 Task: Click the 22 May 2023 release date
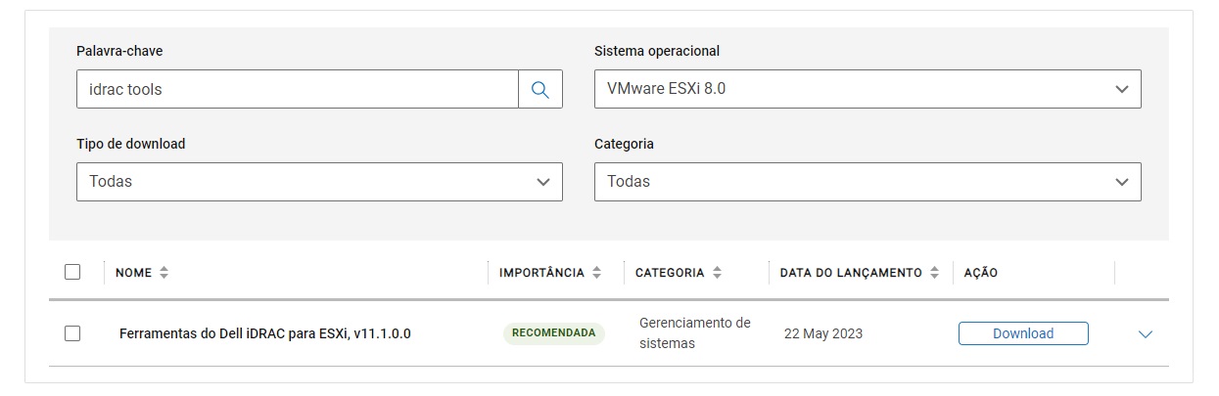pyautogui.click(x=822, y=333)
